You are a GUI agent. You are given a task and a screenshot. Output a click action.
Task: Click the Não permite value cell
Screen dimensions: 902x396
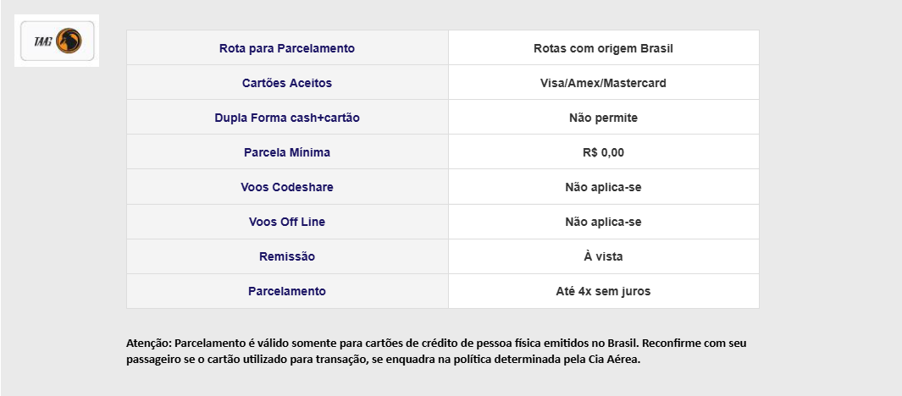[x=603, y=118]
